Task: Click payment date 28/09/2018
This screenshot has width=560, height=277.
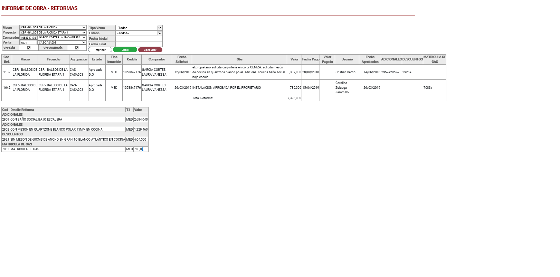Action: click(x=311, y=72)
